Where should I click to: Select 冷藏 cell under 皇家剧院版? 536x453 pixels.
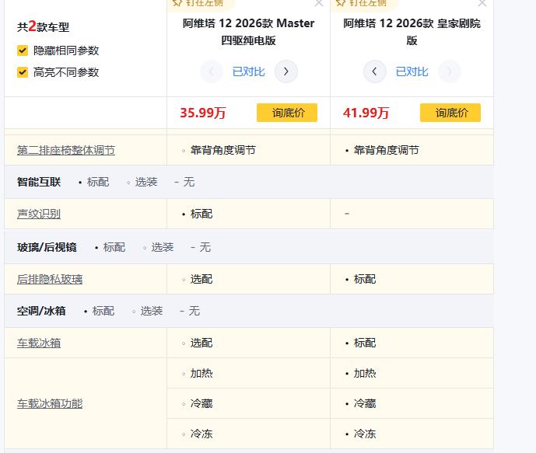412,403
